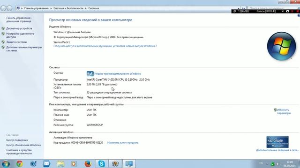Click the Back navigation arrow button
Image resolution: width=300 pixels, height=168 pixels.
tap(3, 8)
